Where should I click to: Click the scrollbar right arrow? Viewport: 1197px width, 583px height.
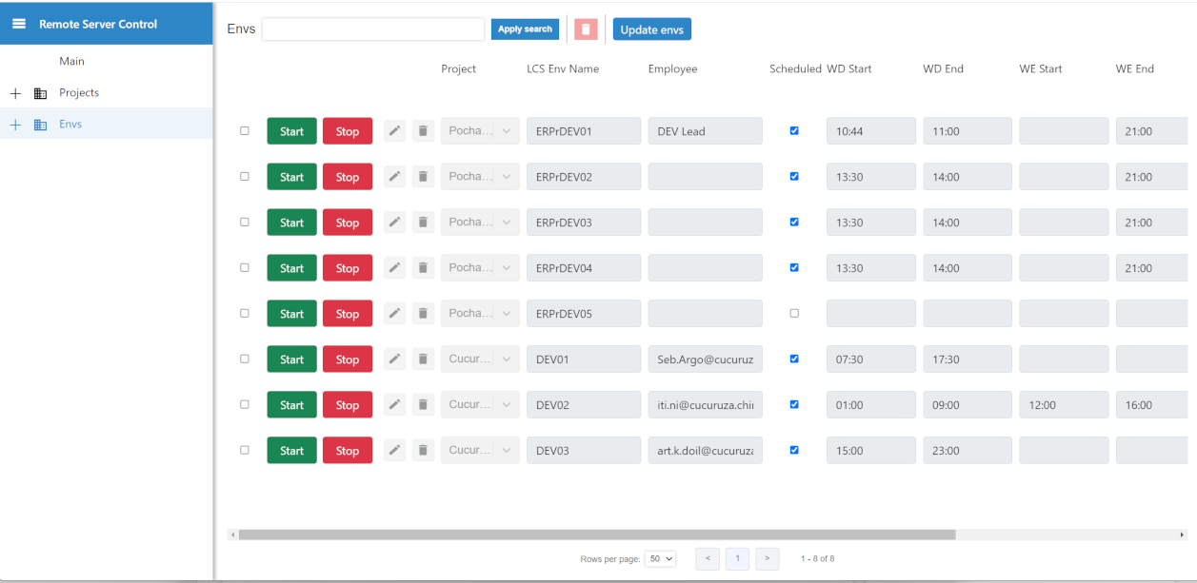1183,535
